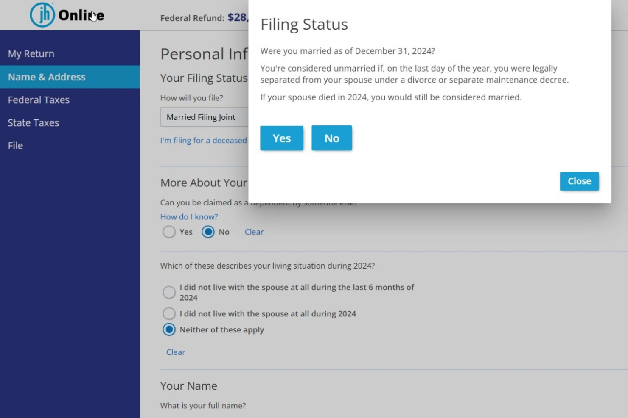Open the I'm filing for a deceased link
628x418 pixels.
203,140
